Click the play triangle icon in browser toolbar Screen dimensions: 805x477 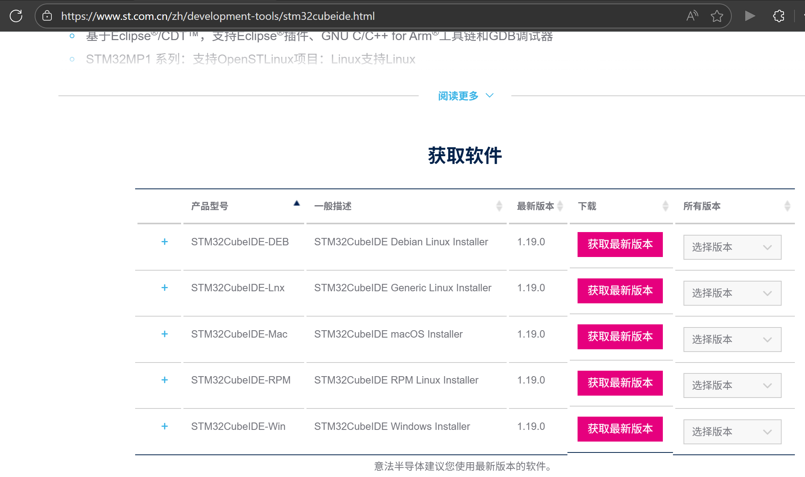pos(750,16)
